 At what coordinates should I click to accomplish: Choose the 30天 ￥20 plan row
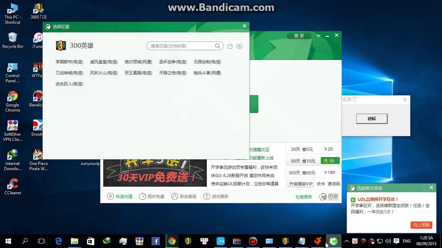coord(314,149)
